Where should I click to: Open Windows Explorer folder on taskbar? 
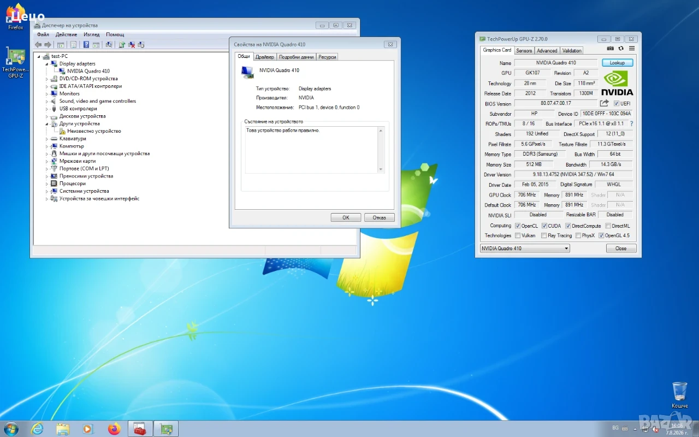(x=63, y=429)
